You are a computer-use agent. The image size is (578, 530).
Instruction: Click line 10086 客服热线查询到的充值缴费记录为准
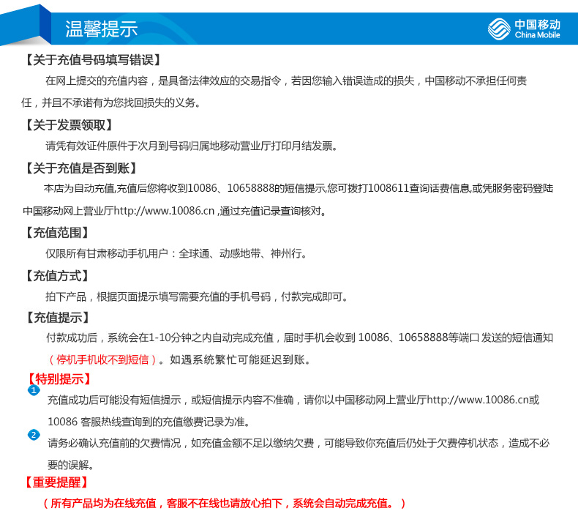(x=149, y=422)
